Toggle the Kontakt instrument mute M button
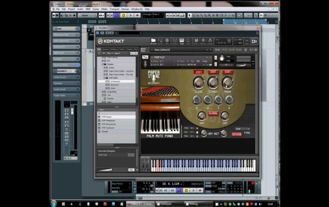The width and height of the screenshot is (329, 207). [216, 64]
